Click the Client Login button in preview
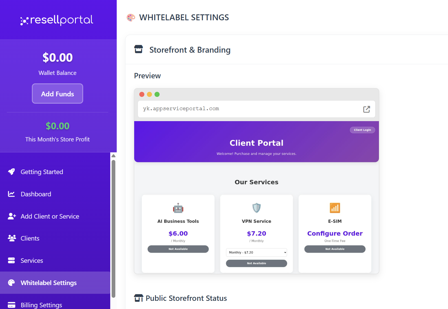This screenshot has width=448, height=309. tap(362, 130)
